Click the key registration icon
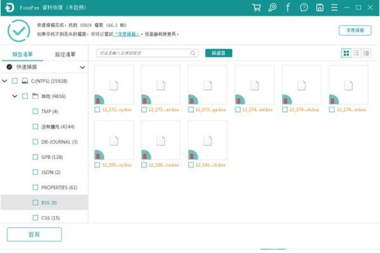Image resolution: width=380 pixels, height=253 pixels. (x=272, y=8)
